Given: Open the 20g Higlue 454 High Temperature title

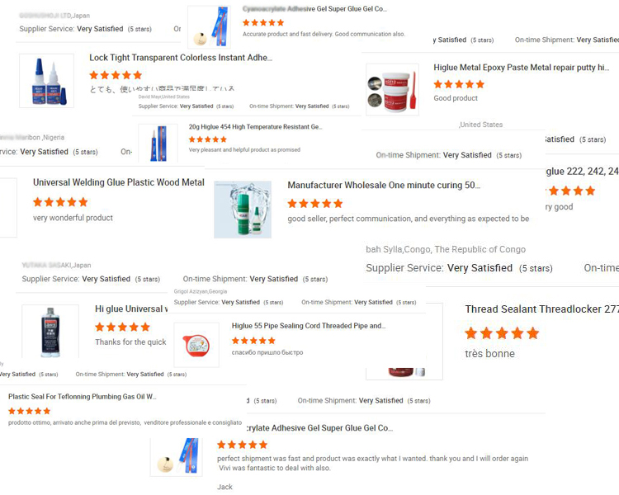Looking at the screenshot, I should tap(255, 127).
